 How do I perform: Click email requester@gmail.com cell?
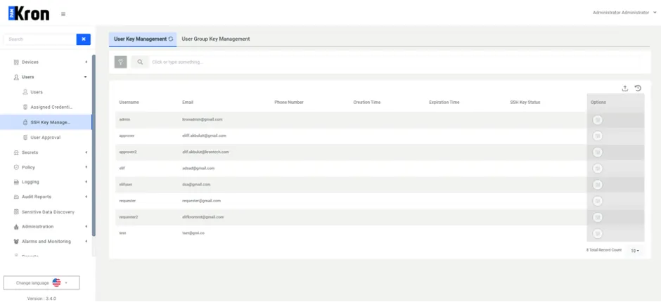201,201
